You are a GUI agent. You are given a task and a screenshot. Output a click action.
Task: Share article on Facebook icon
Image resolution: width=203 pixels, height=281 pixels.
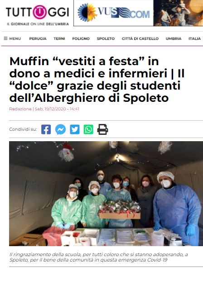[46, 129]
